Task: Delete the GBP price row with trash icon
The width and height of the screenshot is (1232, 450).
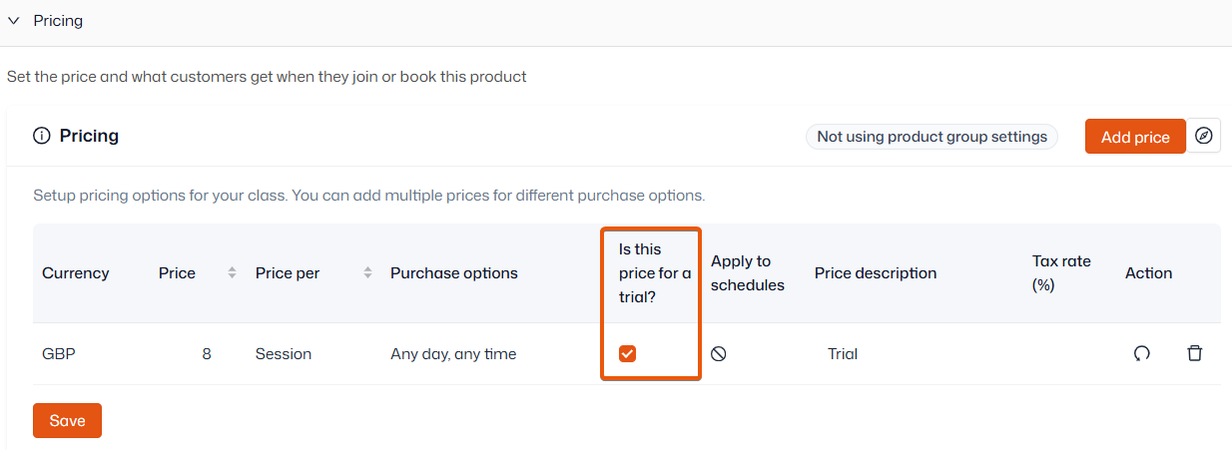Action: [1194, 353]
